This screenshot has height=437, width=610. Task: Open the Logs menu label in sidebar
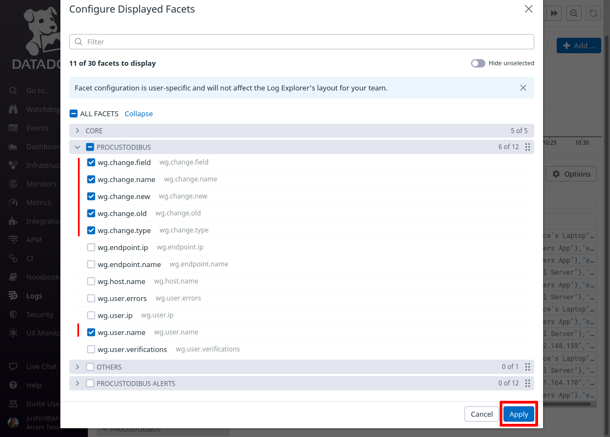click(34, 296)
